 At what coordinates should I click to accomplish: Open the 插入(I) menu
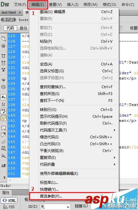(x=73, y=5)
